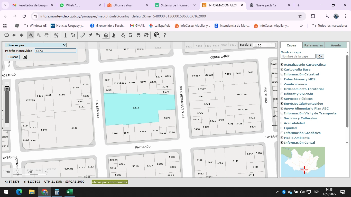The image size is (351, 197).
Task: Click the print map icon
Action: click(138, 35)
